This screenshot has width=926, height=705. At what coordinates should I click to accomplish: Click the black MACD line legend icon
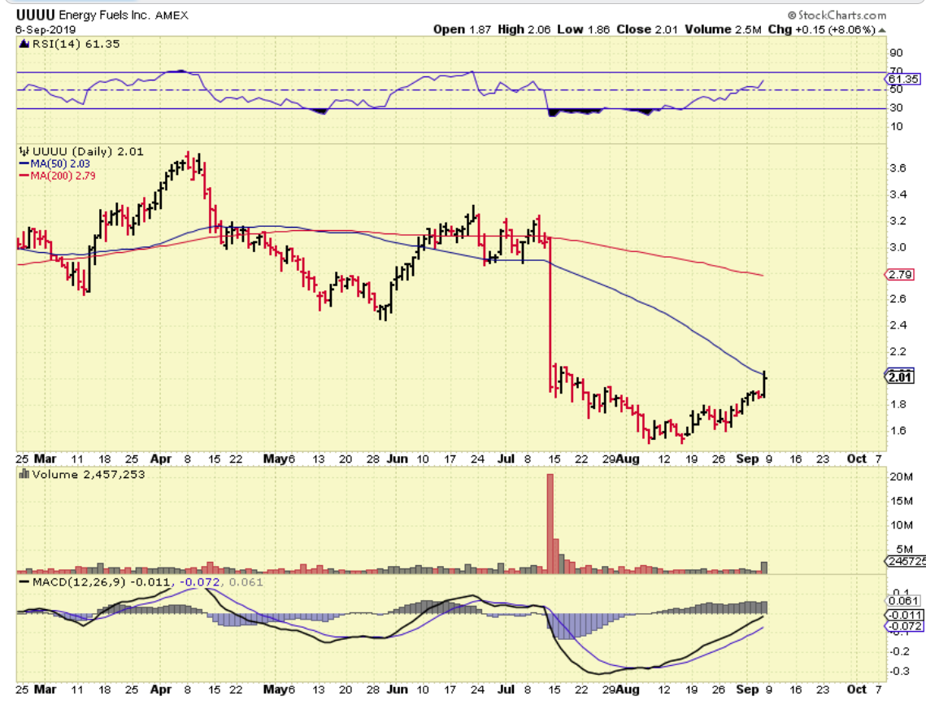24,582
